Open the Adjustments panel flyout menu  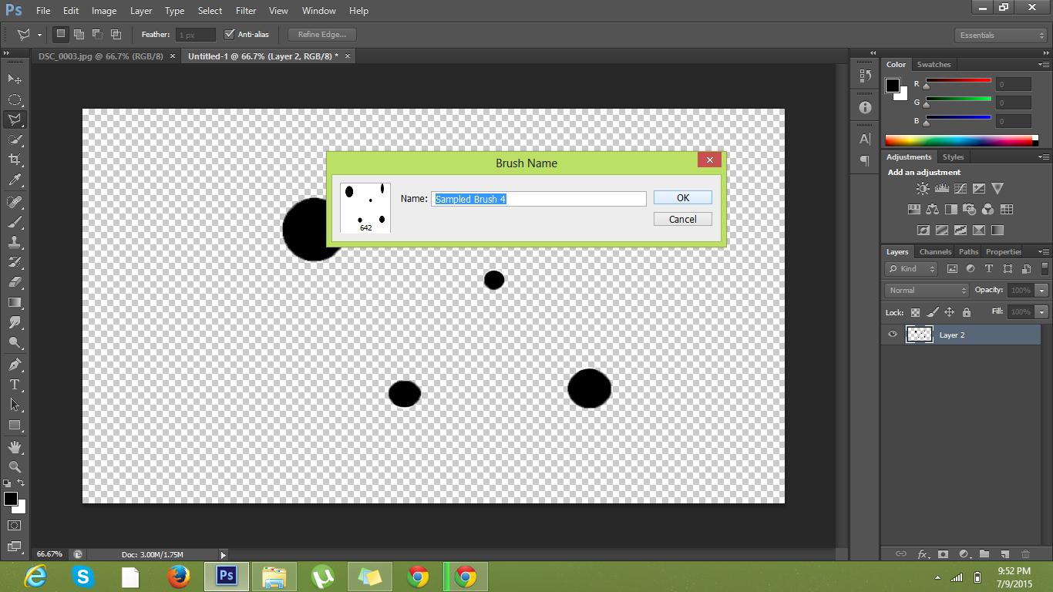pyautogui.click(x=1043, y=156)
